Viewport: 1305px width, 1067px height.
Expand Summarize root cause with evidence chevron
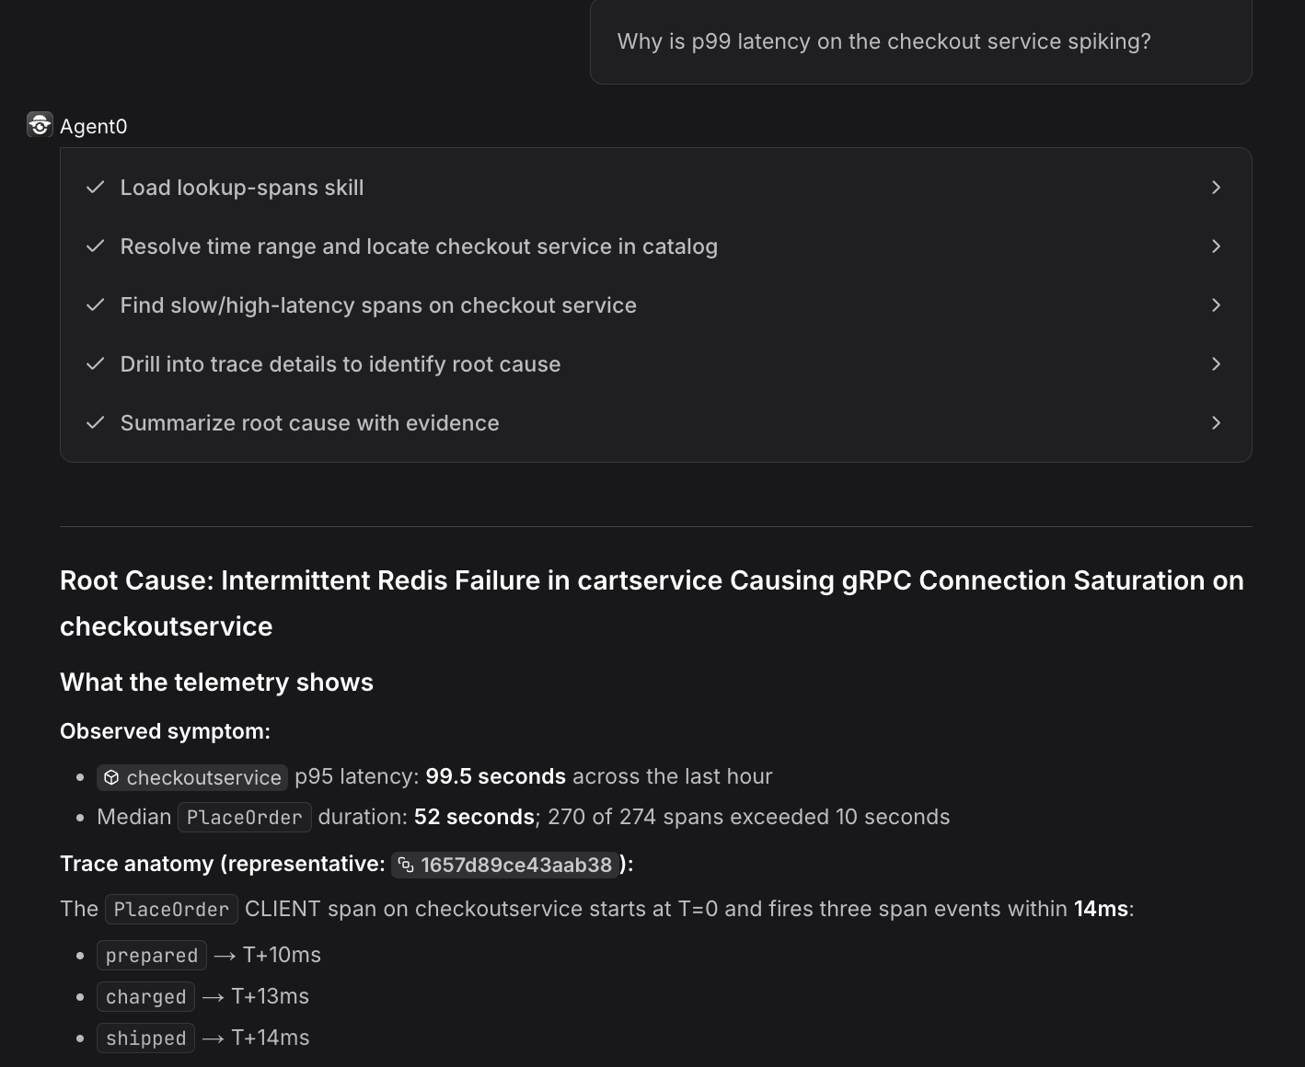click(x=1216, y=423)
